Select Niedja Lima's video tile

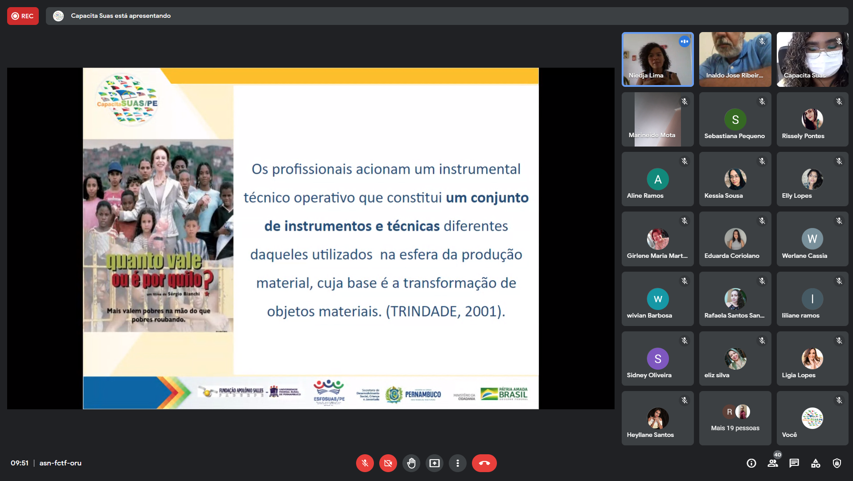pos(657,59)
